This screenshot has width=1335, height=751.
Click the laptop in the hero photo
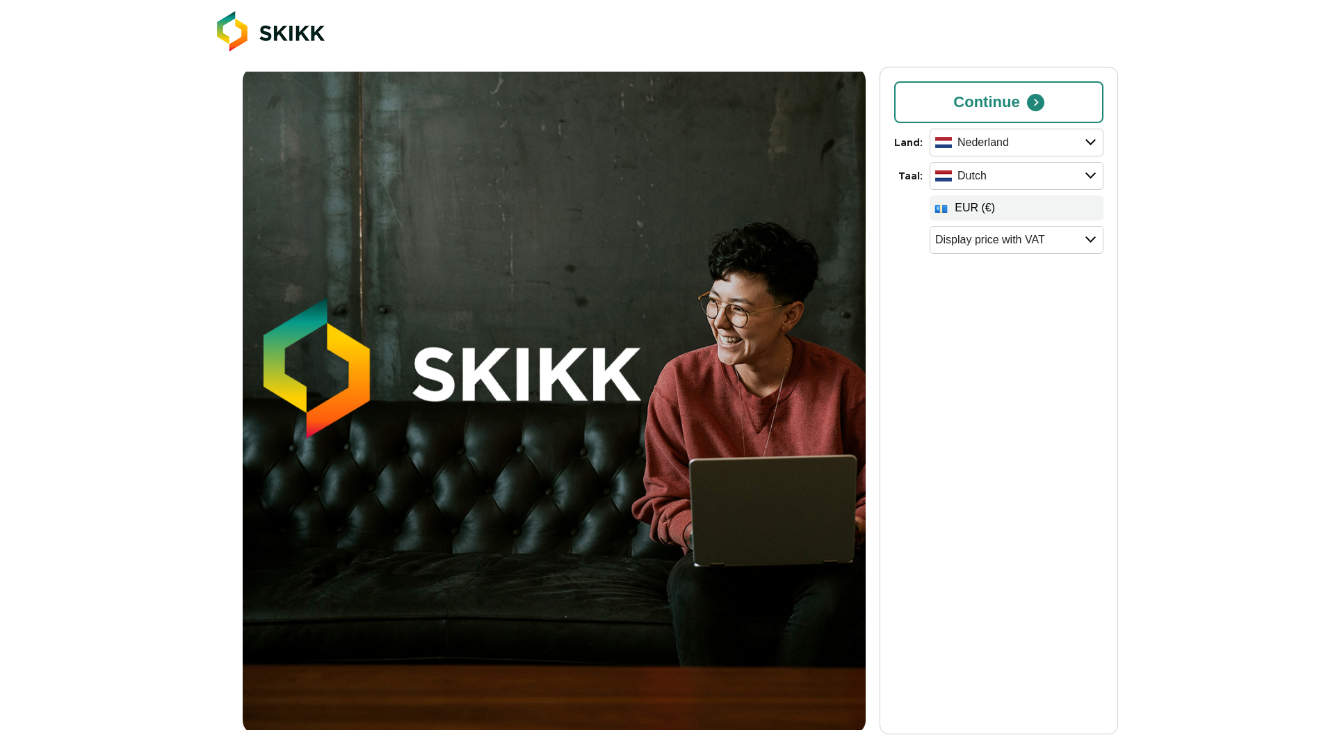pos(773,510)
